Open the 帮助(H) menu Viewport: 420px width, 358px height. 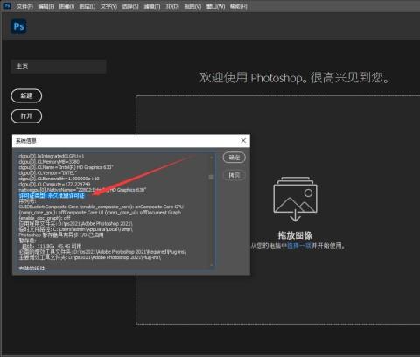(238, 6)
